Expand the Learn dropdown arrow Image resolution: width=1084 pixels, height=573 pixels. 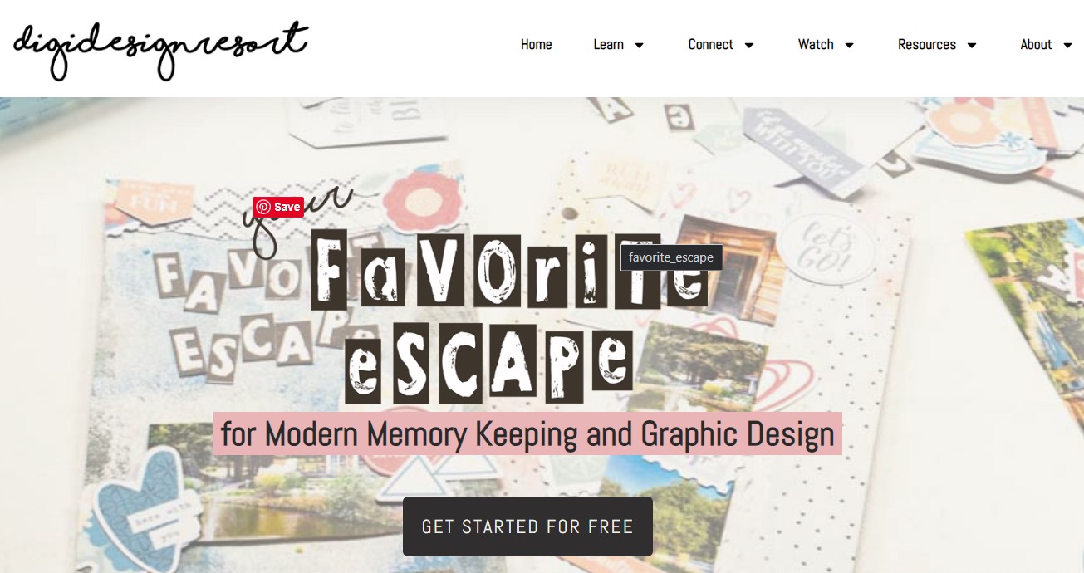(x=639, y=46)
